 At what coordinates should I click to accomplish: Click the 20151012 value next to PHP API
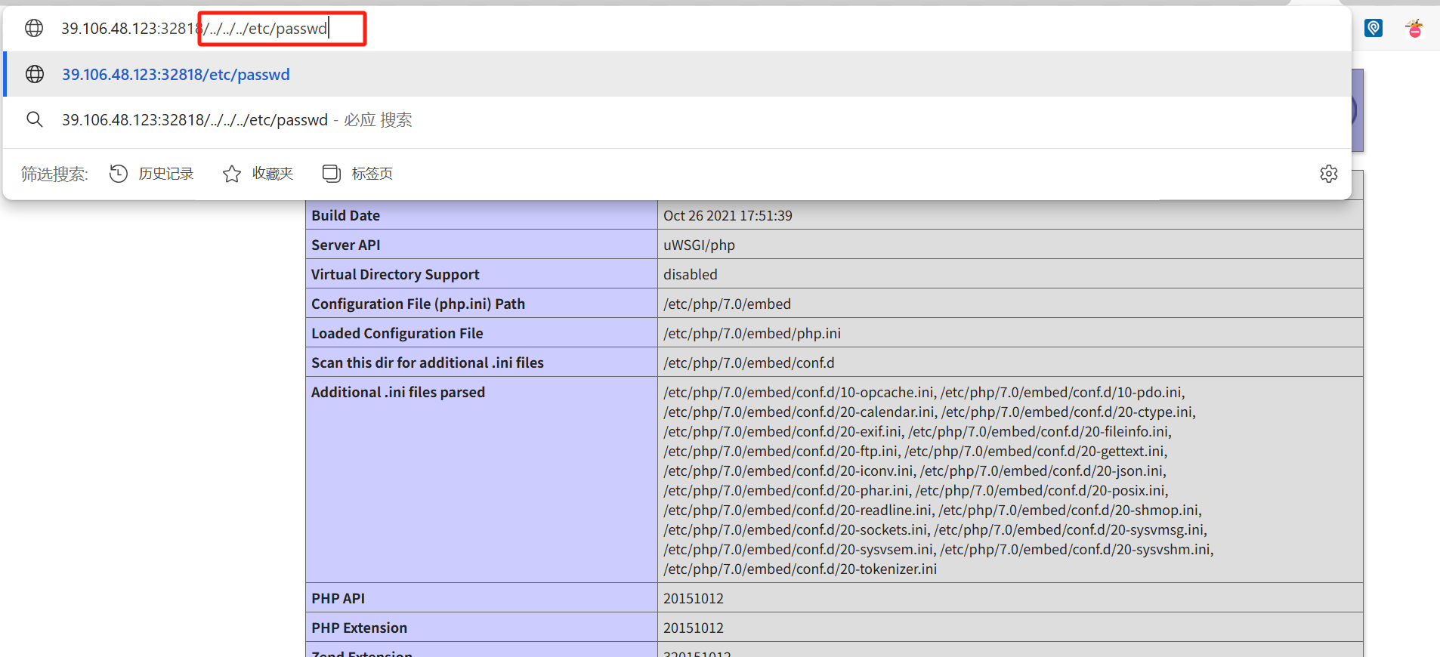[x=693, y=599]
